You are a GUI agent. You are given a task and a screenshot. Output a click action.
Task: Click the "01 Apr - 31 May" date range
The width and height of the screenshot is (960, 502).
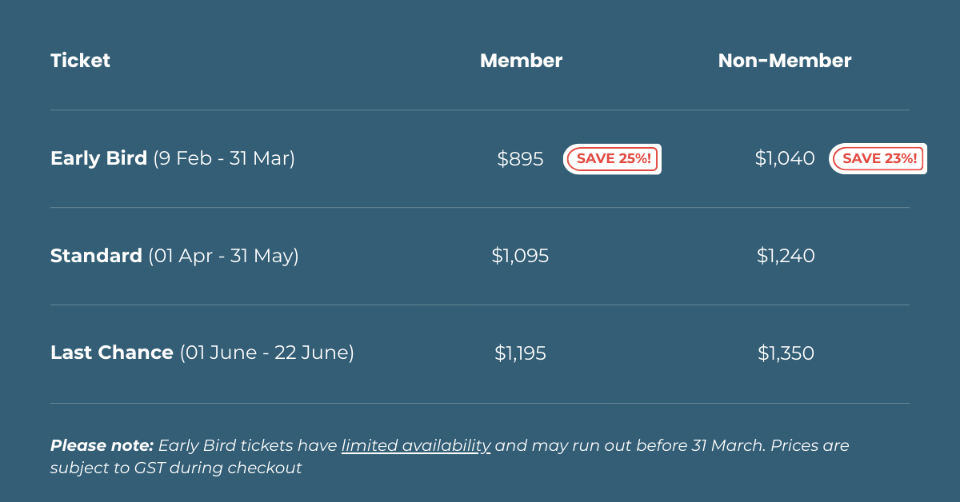(223, 256)
